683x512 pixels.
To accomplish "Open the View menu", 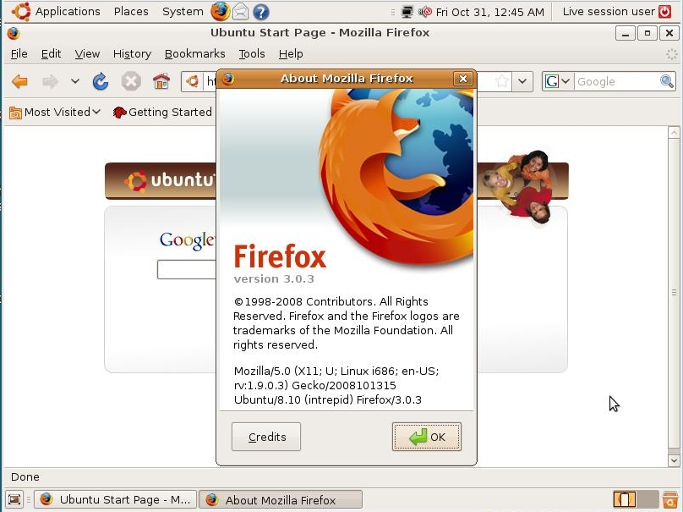I will coord(87,53).
